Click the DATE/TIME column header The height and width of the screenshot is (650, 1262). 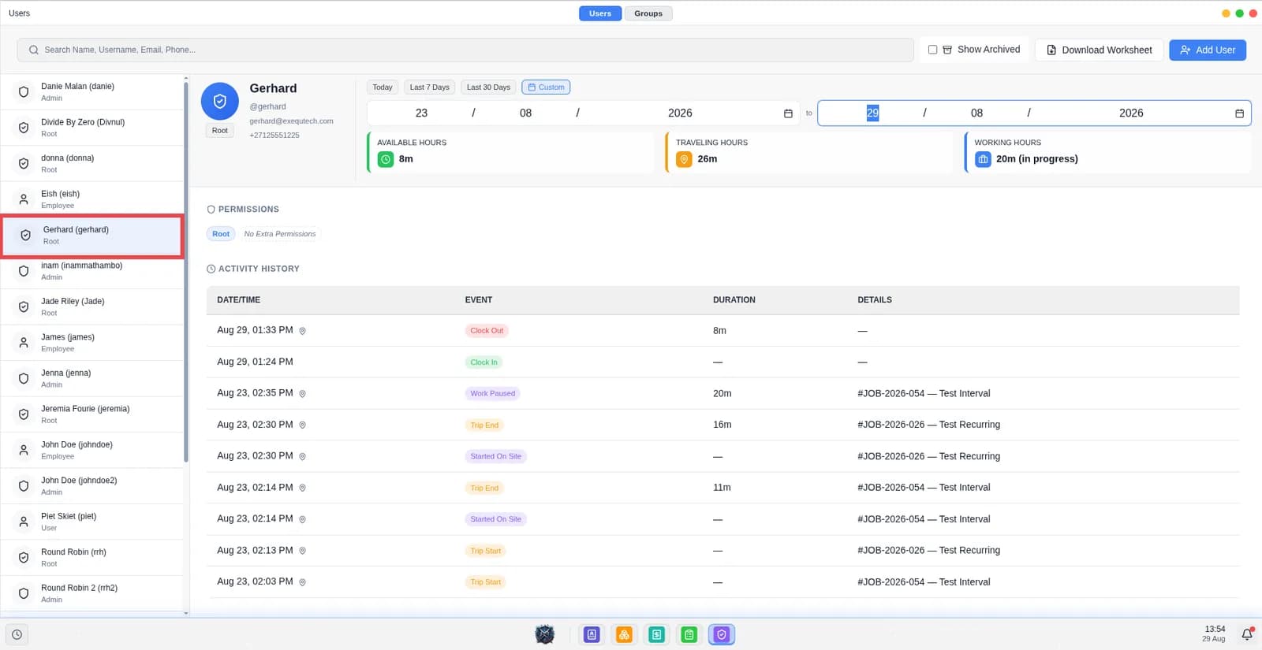click(x=238, y=300)
